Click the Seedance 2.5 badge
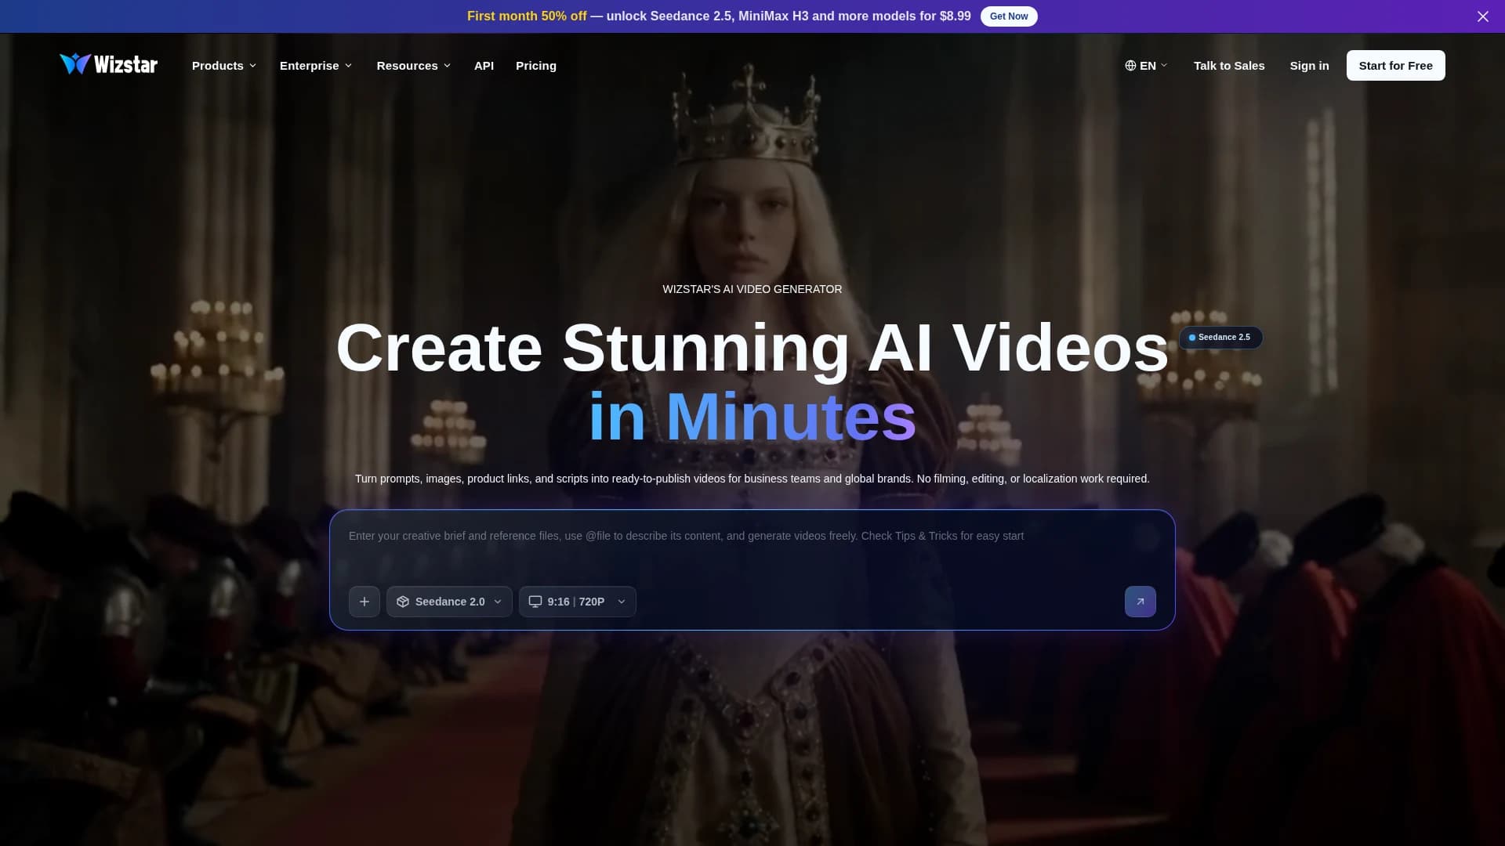Image resolution: width=1505 pixels, height=846 pixels. pos(1220,338)
